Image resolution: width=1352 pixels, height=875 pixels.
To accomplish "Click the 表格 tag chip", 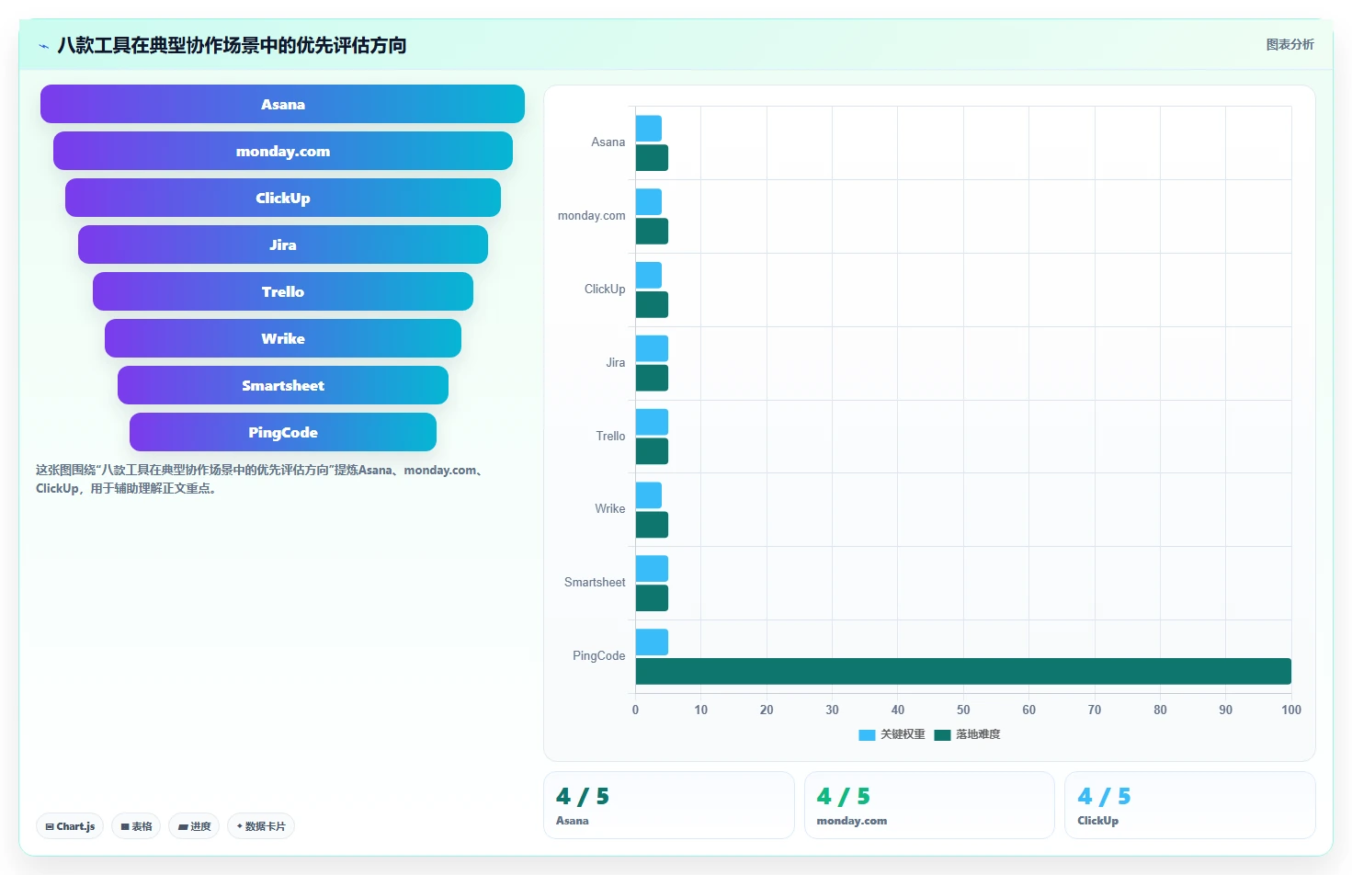I will tap(136, 826).
